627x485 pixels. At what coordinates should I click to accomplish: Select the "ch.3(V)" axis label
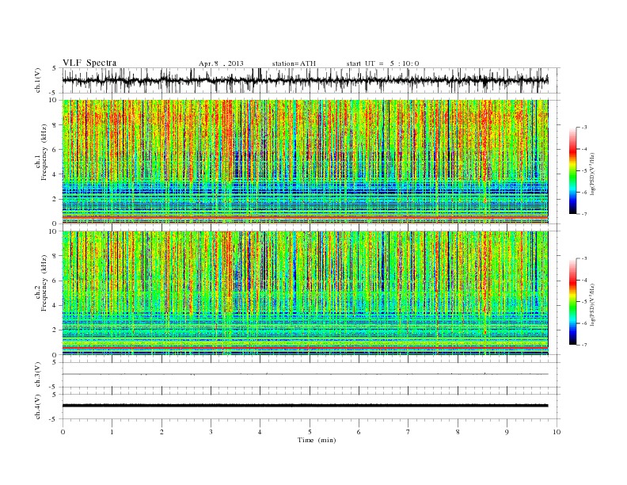(x=38, y=374)
